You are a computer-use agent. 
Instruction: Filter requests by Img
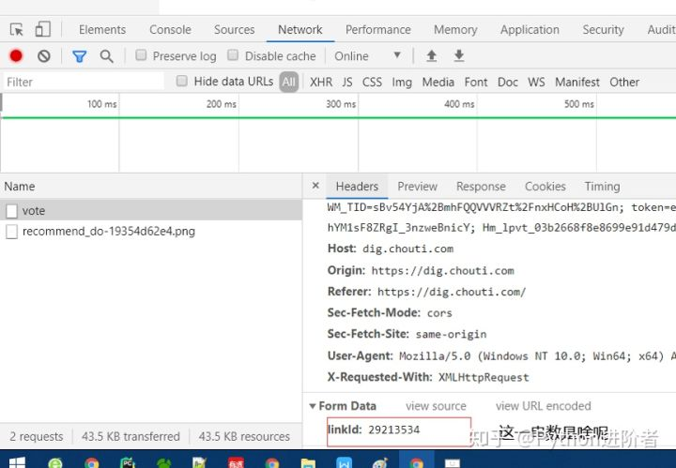click(x=402, y=83)
